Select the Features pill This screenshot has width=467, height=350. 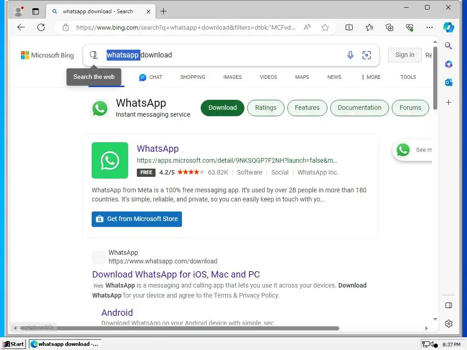307,108
